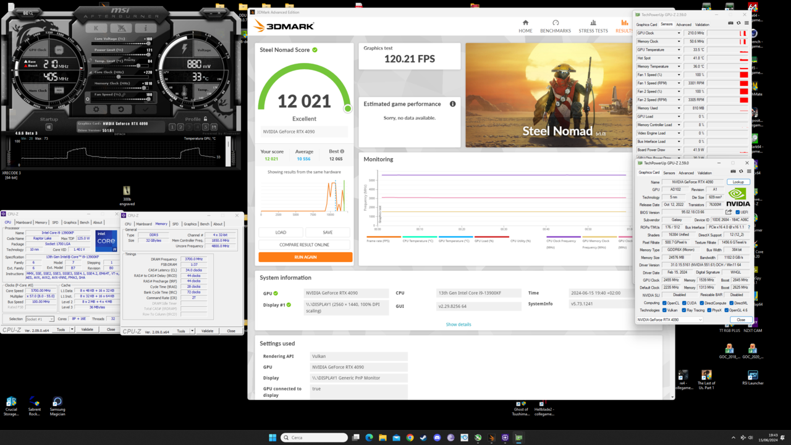The height and width of the screenshot is (445, 791).
Task: Open SPD tab in right CPU-Z window
Action: [x=176, y=224]
